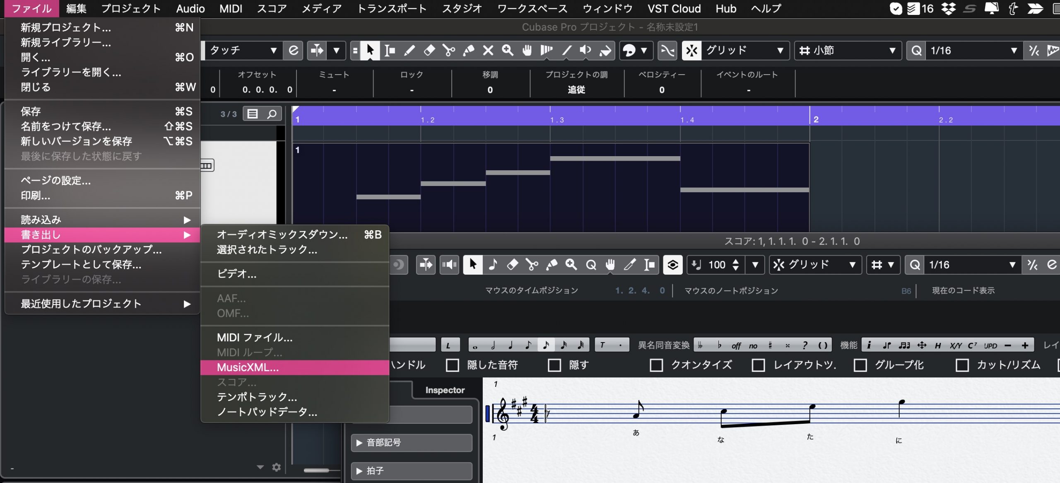Click the acoustic feedback speaker icon
Image resolution: width=1060 pixels, height=483 pixels.
pos(449,265)
